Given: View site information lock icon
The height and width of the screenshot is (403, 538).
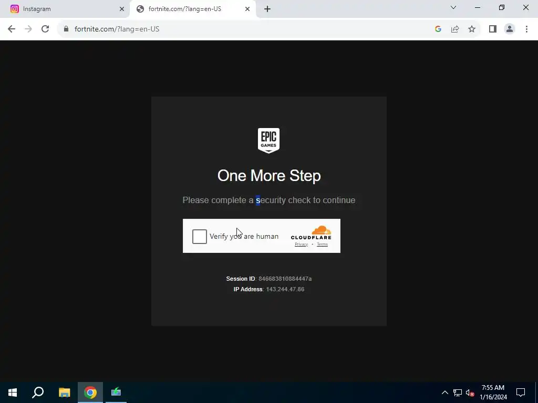Looking at the screenshot, I should click(66, 29).
